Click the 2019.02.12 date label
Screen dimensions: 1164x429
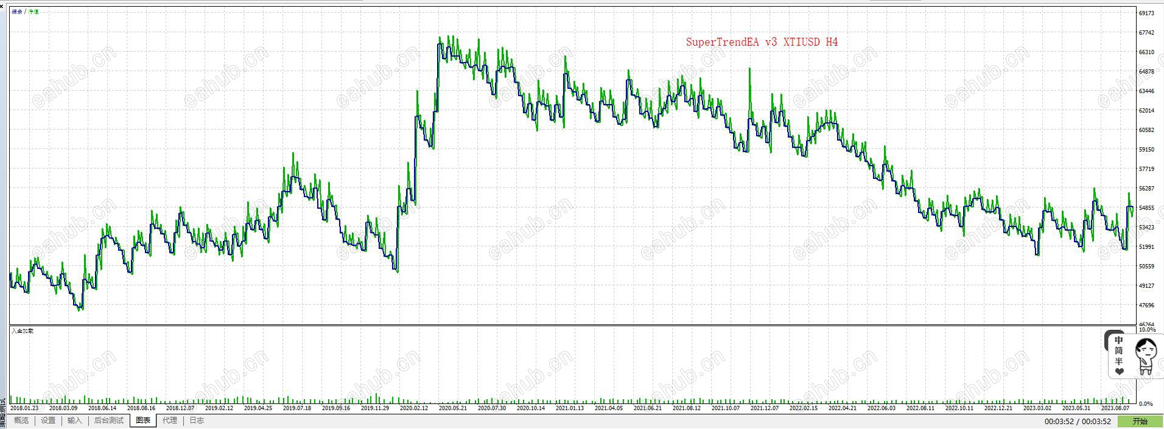(x=219, y=408)
